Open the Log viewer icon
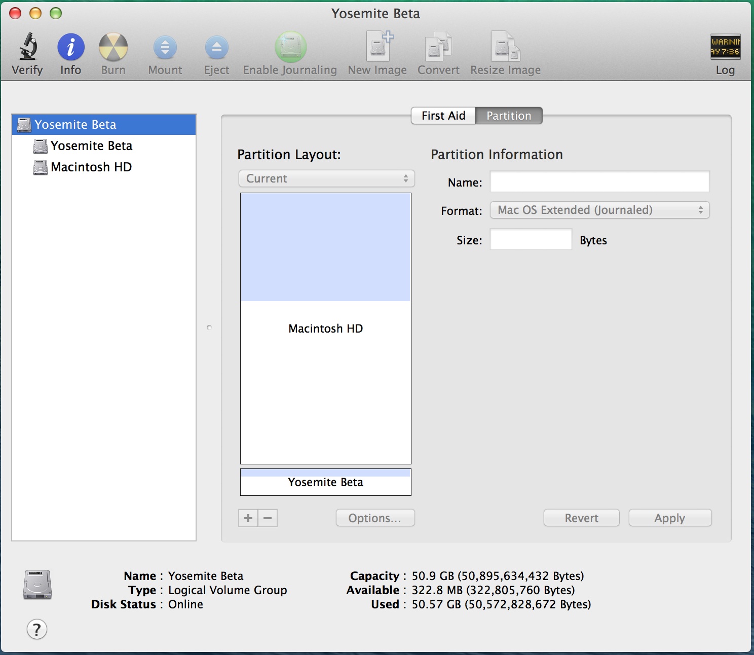 click(x=725, y=47)
